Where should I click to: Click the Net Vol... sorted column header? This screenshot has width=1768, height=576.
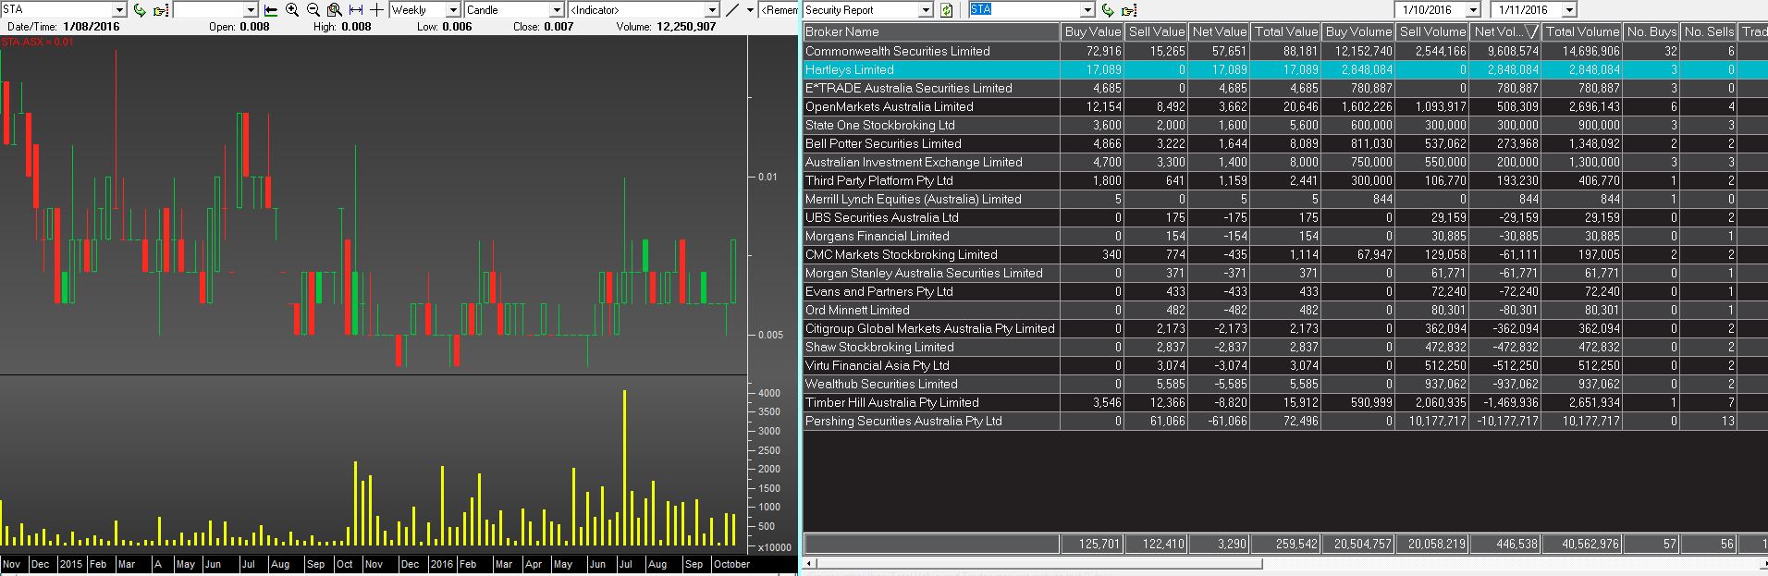pos(1505,32)
